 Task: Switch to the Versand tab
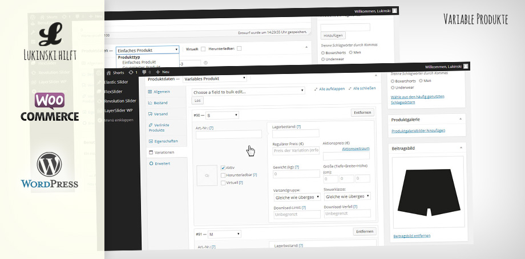167,114
